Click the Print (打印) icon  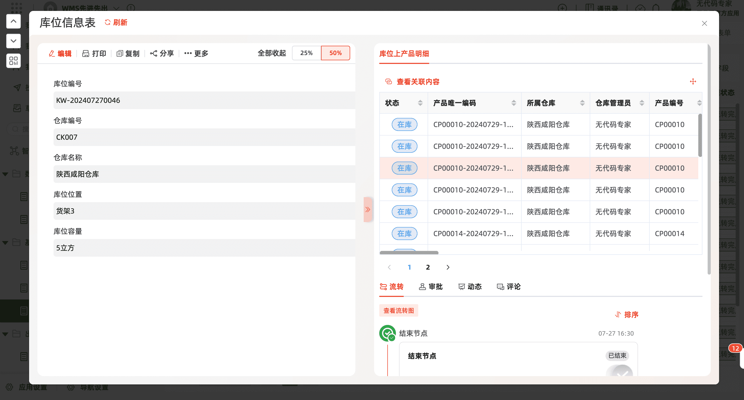(x=86, y=54)
